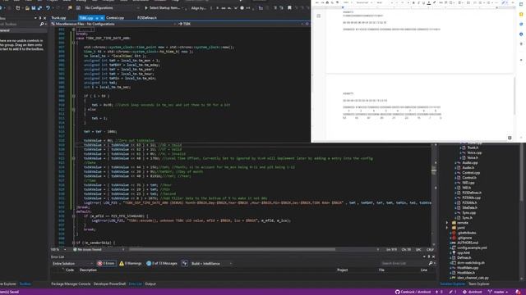Click the Toolbox search magnifier icon
526x295 pixels.
[x=42, y=24]
